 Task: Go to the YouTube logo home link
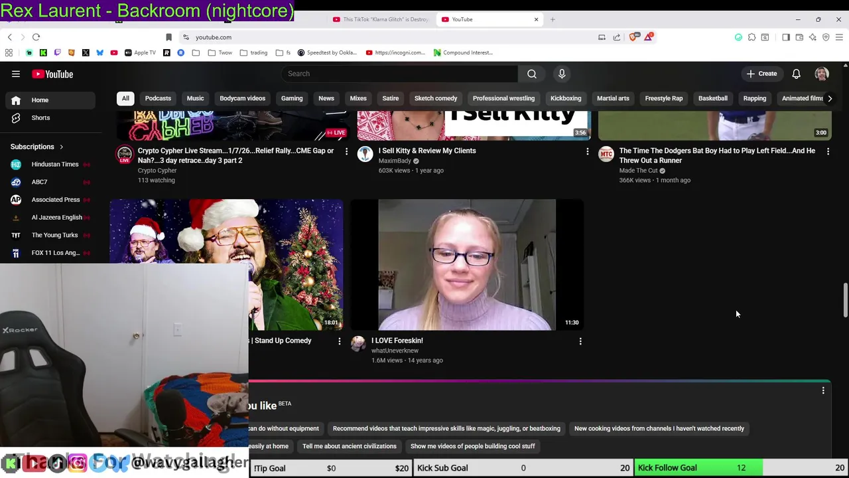coord(52,74)
